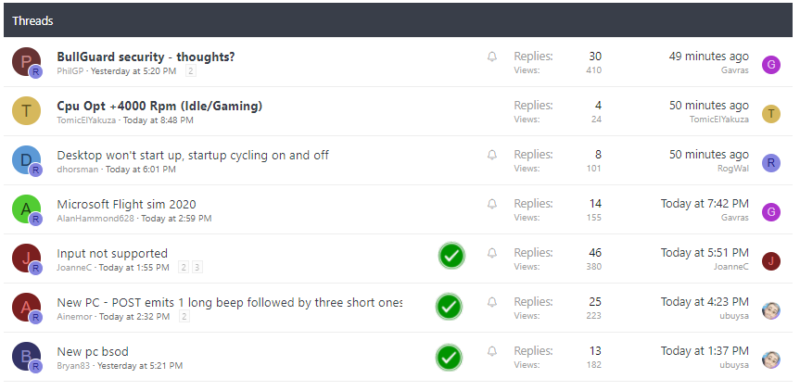Click green solved checkmark on New PC POST beep thread
This screenshot has width=800, height=391.
point(449,307)
